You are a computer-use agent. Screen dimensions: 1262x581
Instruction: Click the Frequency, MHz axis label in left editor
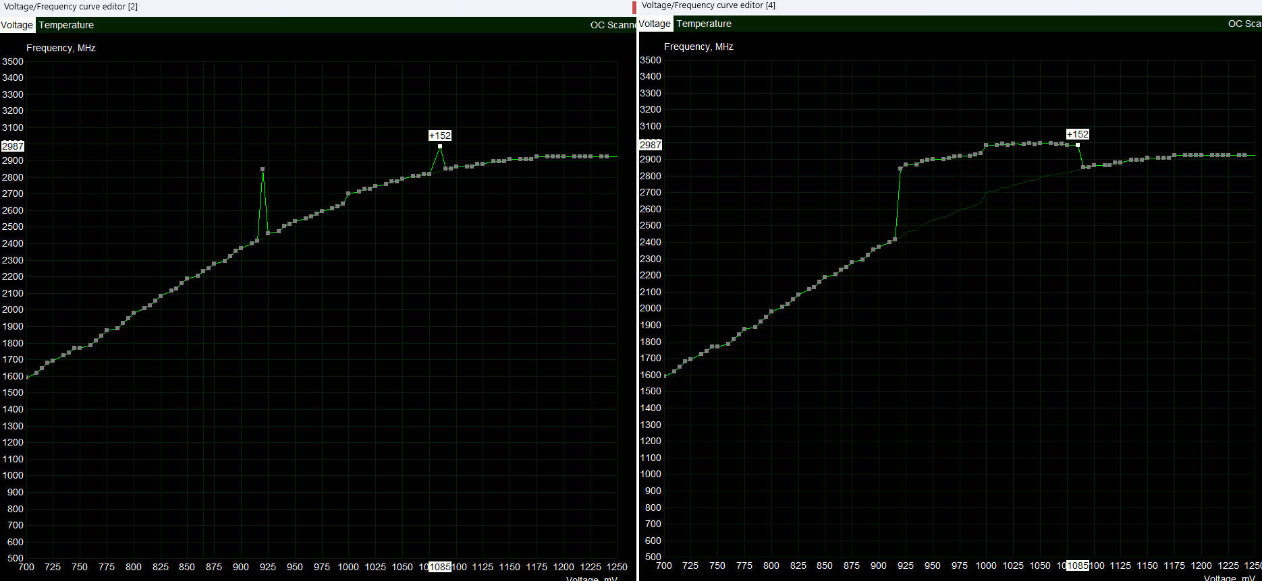click(x=61, y=48)
